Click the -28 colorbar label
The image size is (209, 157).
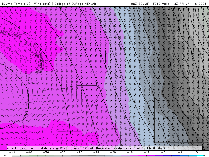point(79,152)
